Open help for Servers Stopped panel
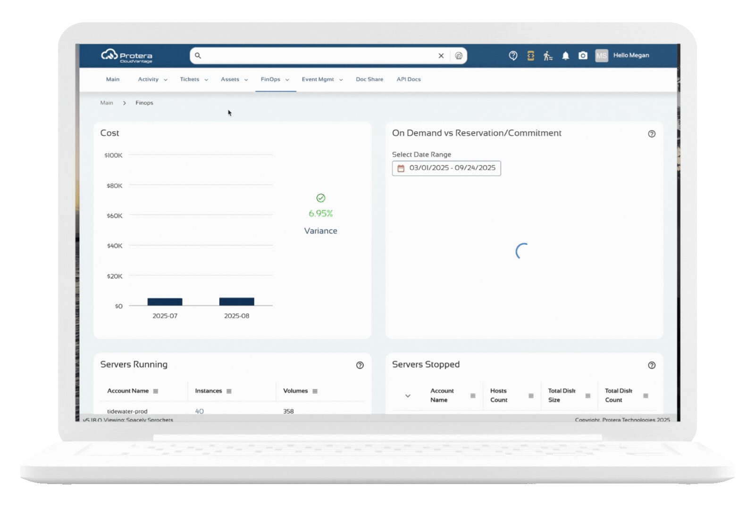This screenshot has width=755, height=509. [651, 365]
